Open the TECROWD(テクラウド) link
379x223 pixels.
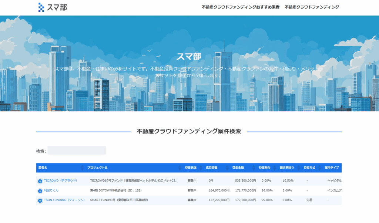[x=60, y=181]
